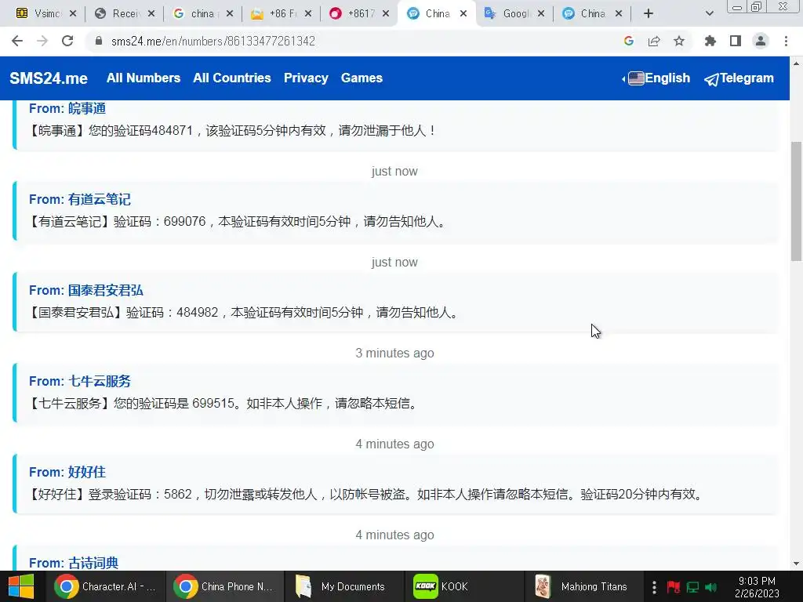The width and height of the screenshot is (803, 602).
Task: Open the Google icon in address bar
Action: (629, 41)
